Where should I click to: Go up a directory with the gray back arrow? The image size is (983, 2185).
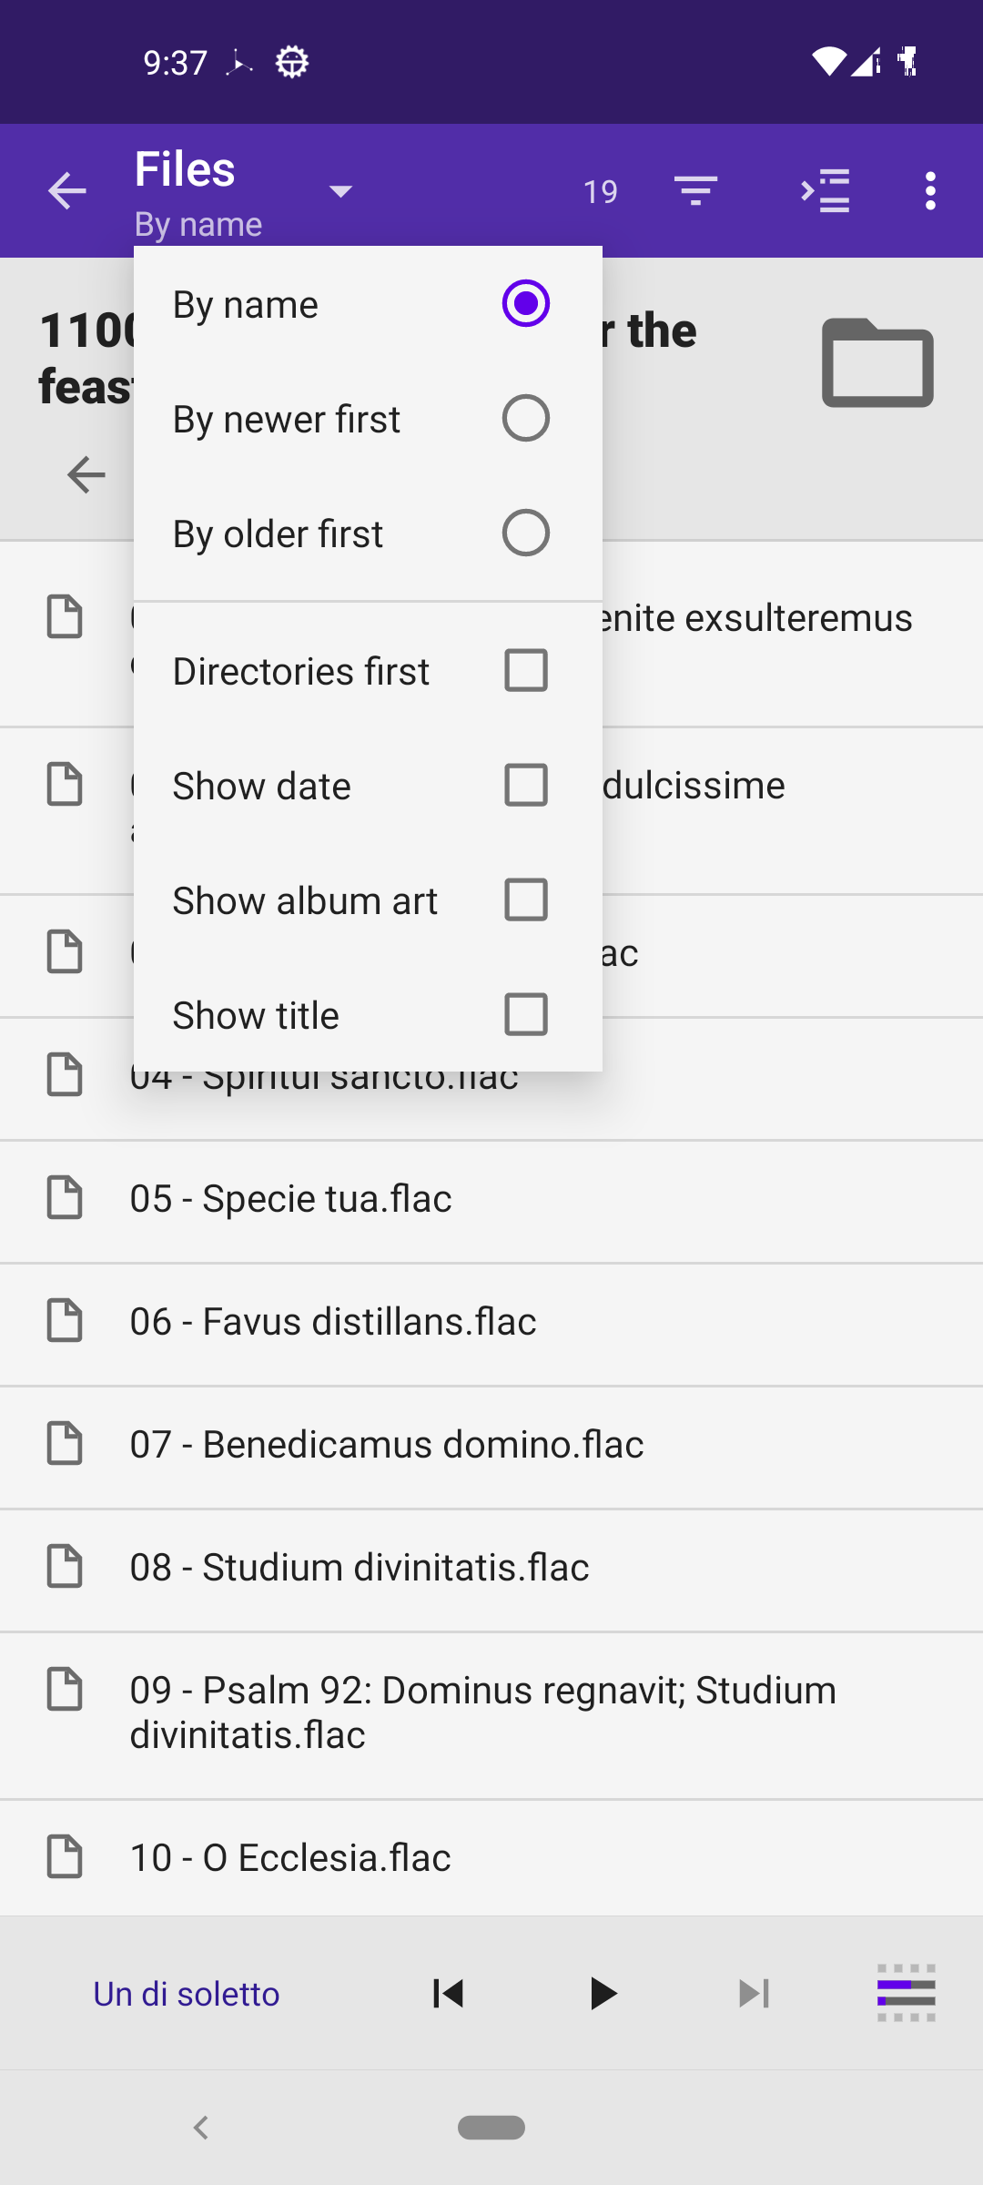[x=86, y=474]
